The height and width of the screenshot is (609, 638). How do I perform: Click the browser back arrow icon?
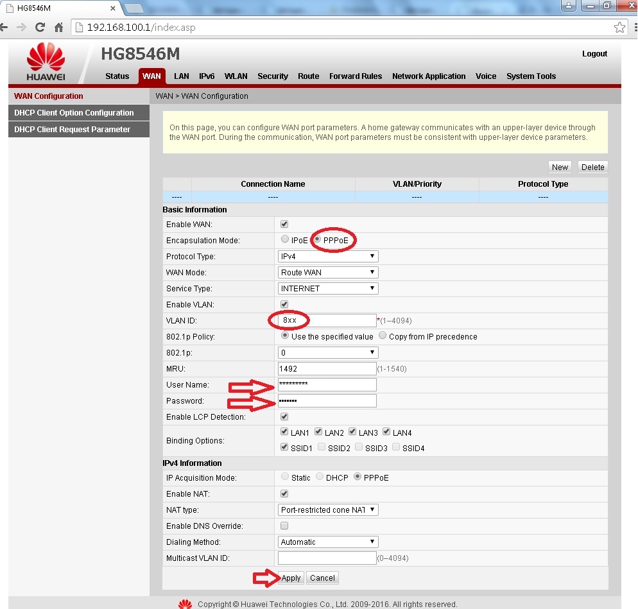coord(4,28)
